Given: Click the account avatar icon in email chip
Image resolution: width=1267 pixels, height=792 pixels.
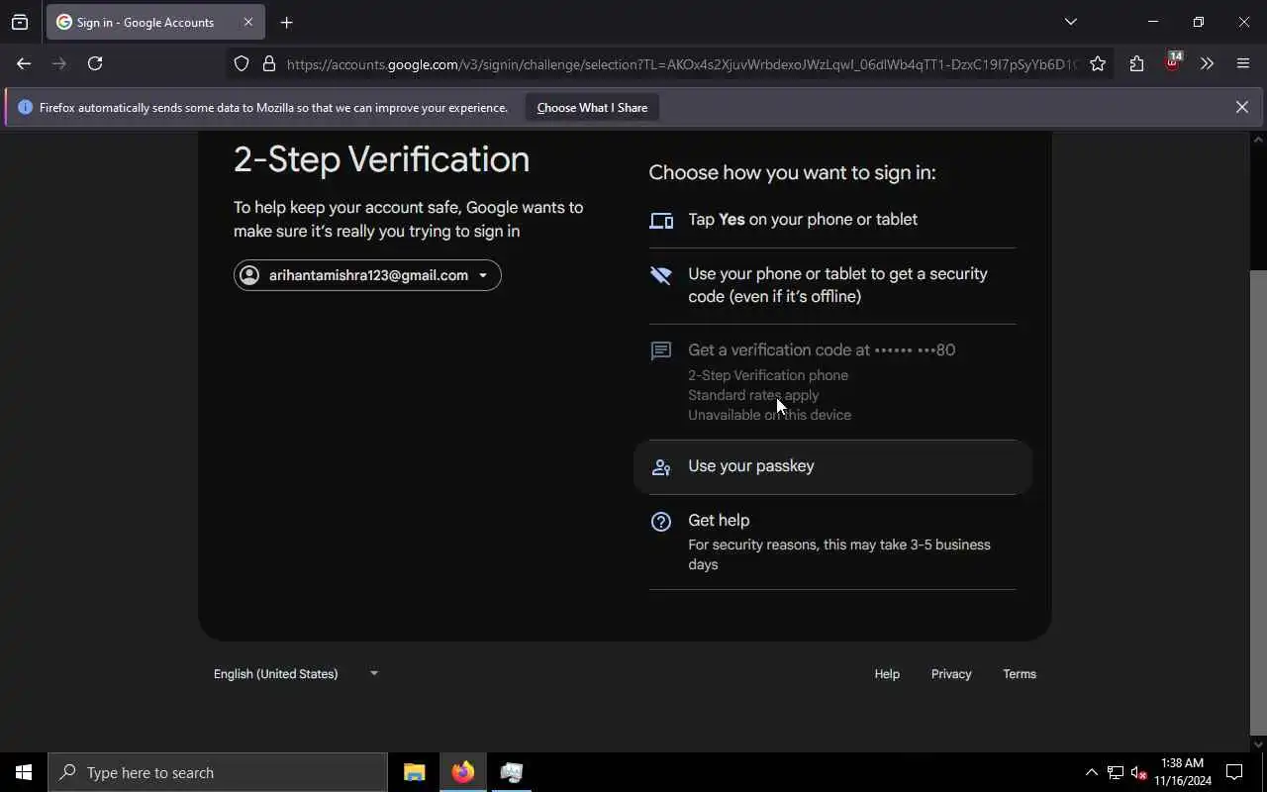Looking at the screenshot, I should [249, 275].
